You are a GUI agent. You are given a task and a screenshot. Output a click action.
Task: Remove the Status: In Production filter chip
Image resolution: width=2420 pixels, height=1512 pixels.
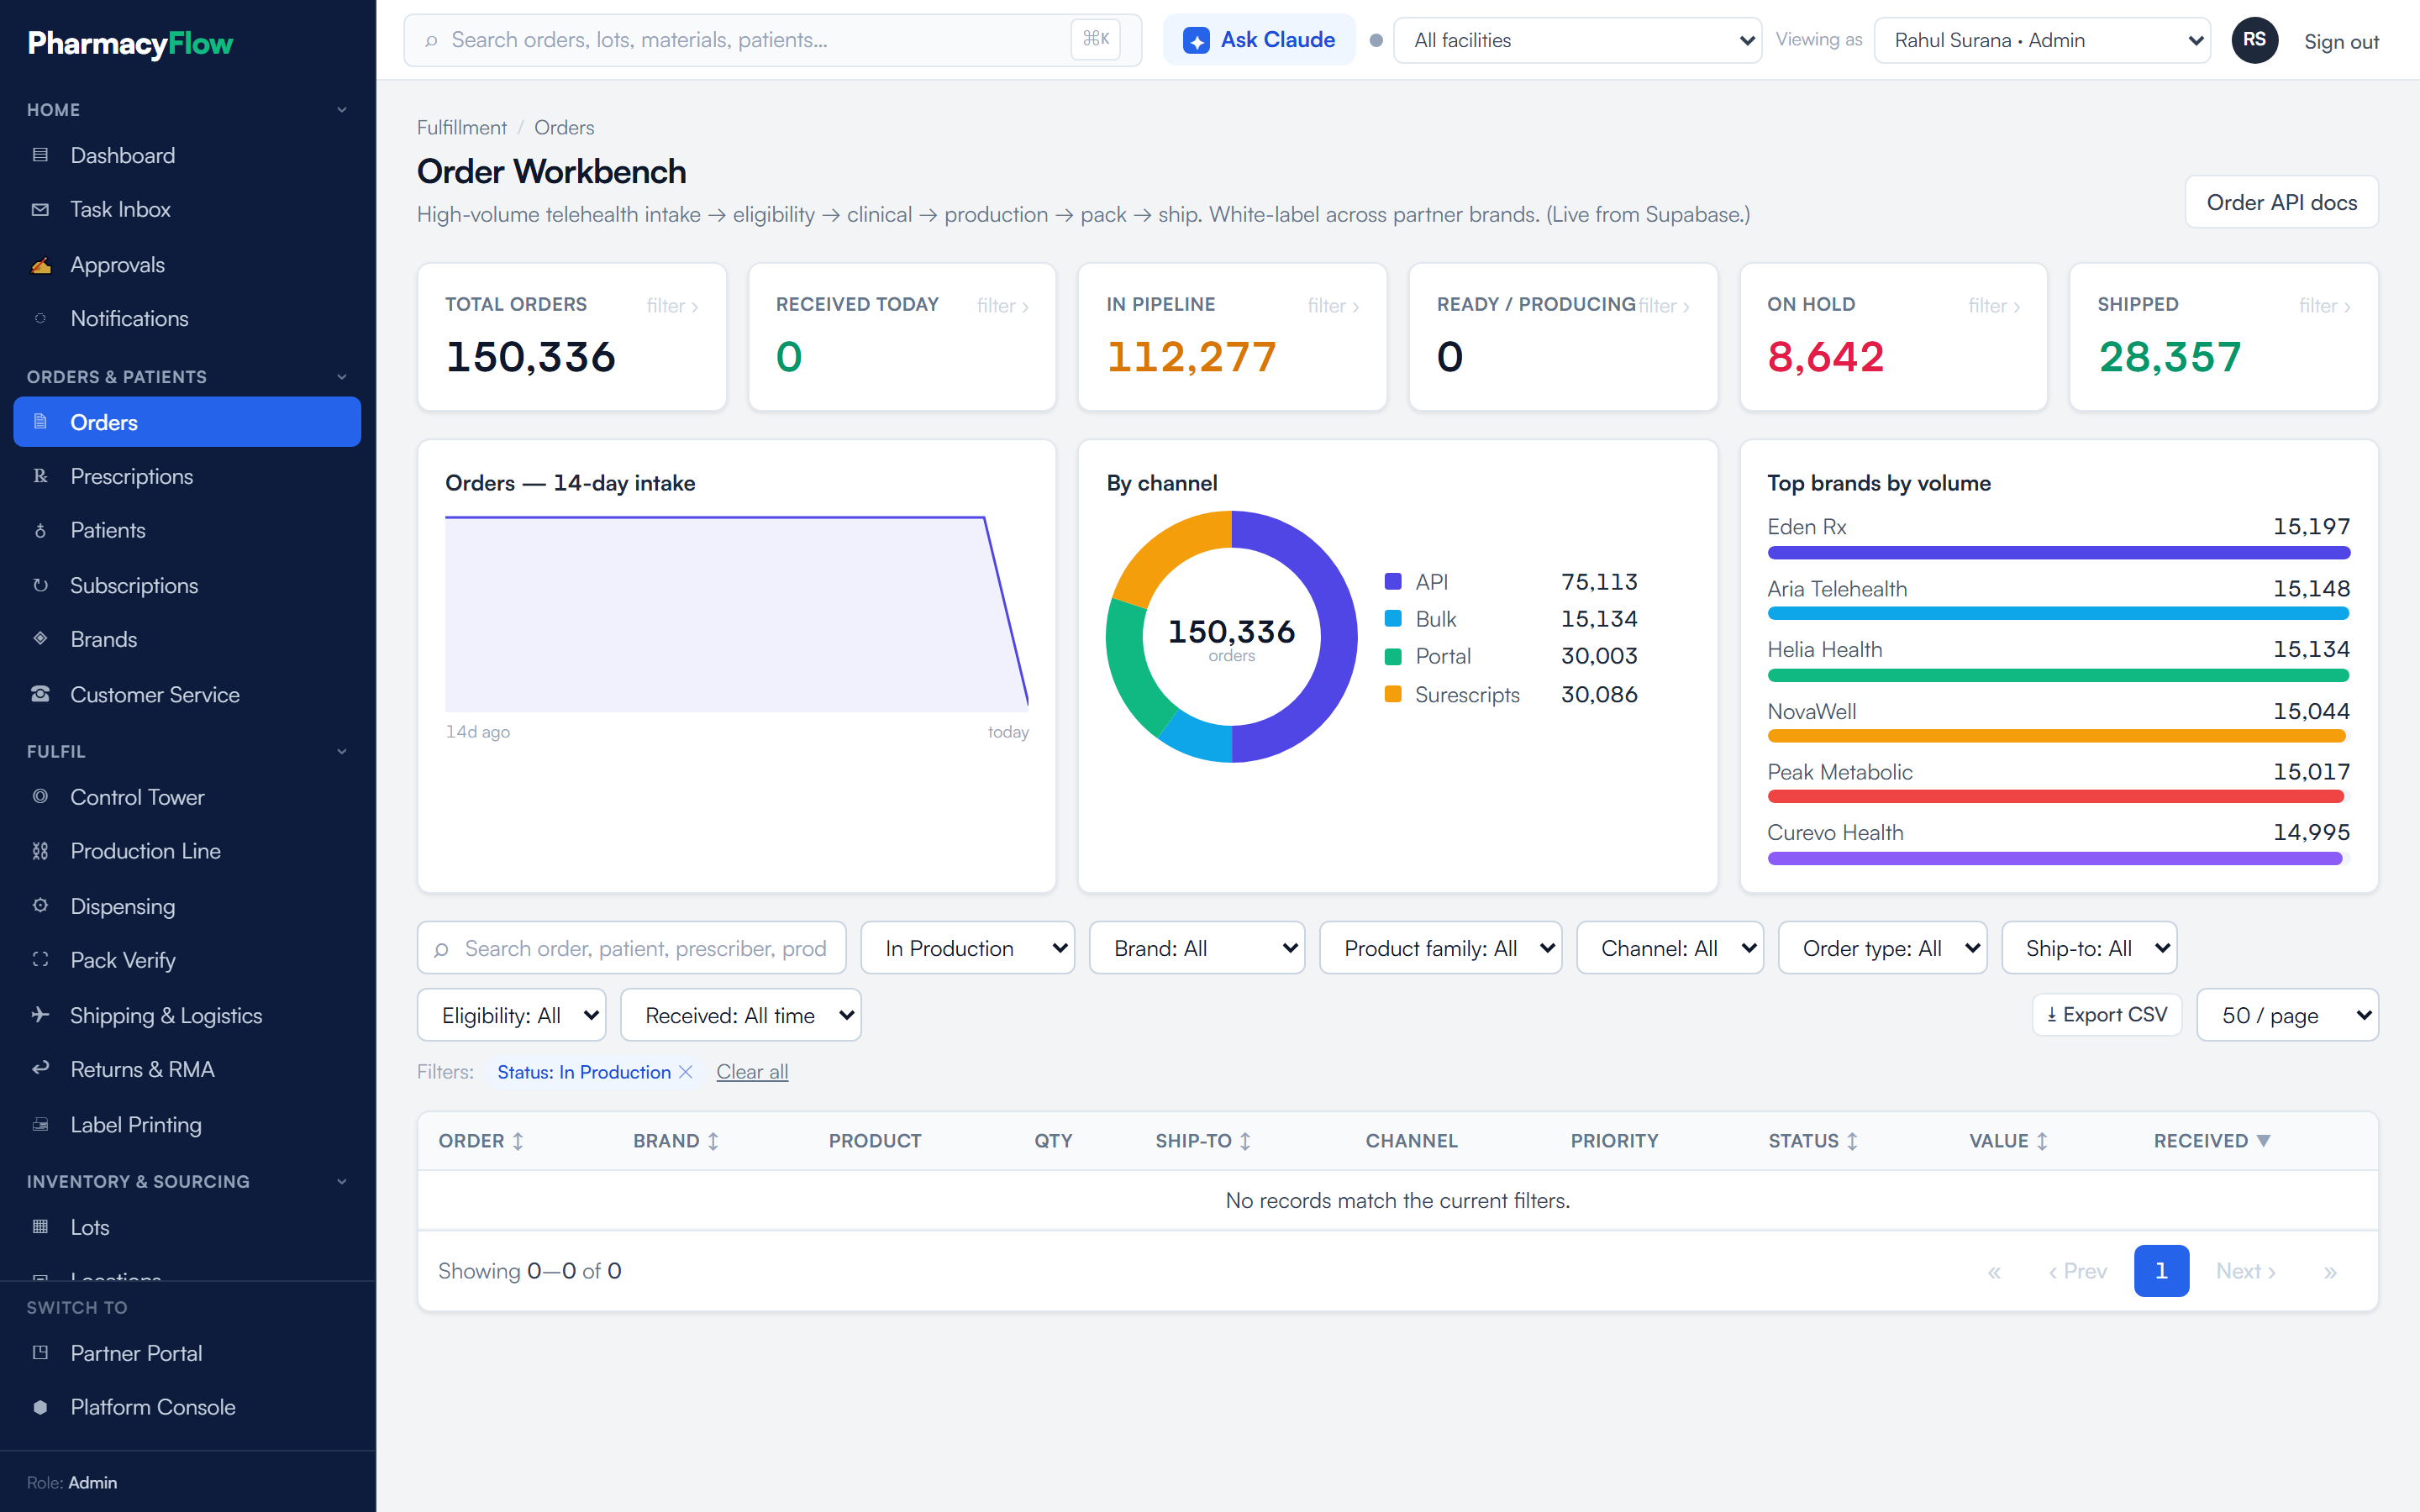(x=686, y=1072)
